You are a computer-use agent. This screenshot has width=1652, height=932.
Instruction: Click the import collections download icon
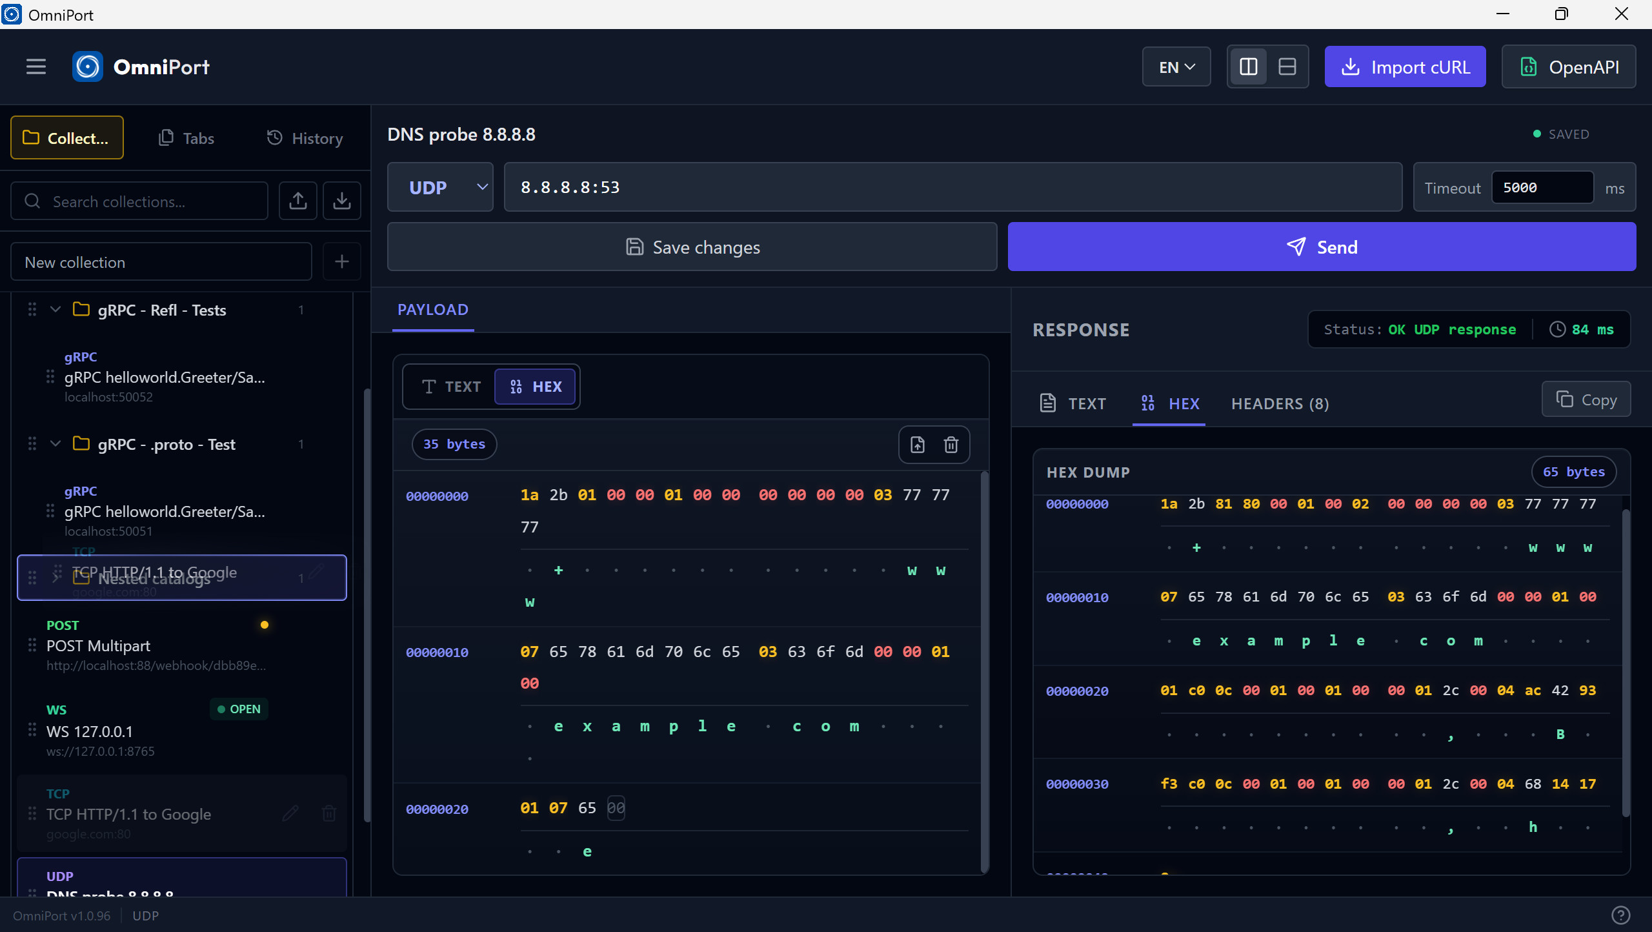(341, 201)
